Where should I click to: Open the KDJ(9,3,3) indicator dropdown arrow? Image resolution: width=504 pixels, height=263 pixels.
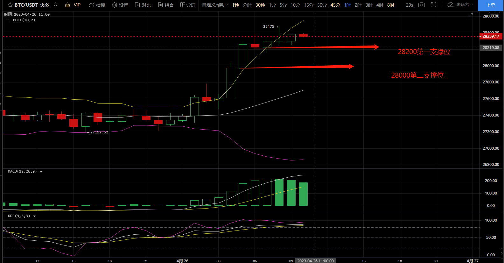point(34,216)
